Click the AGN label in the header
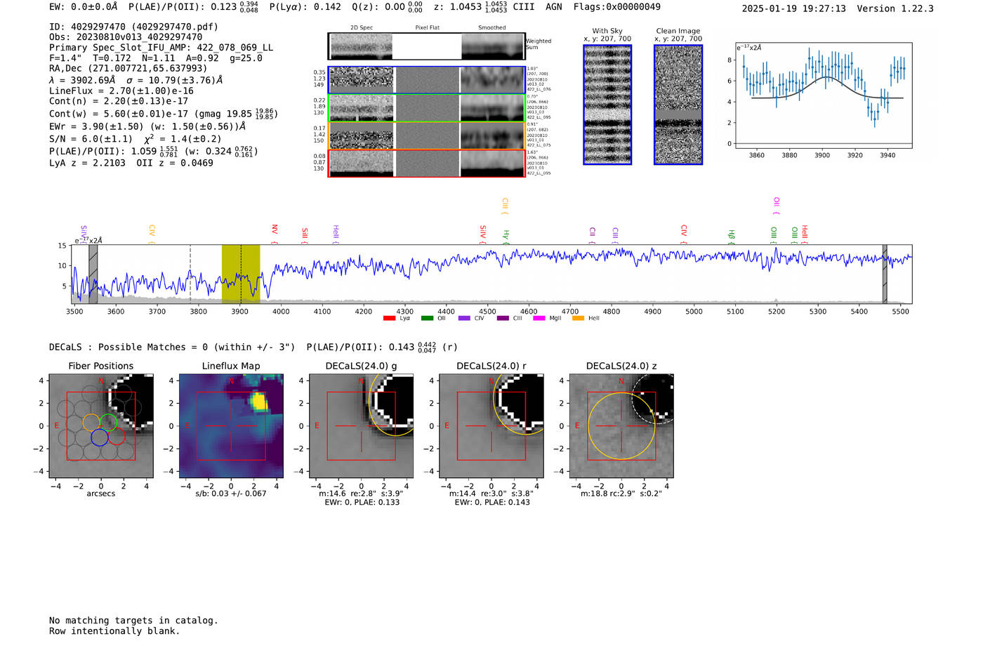 (x=553, y=7)
